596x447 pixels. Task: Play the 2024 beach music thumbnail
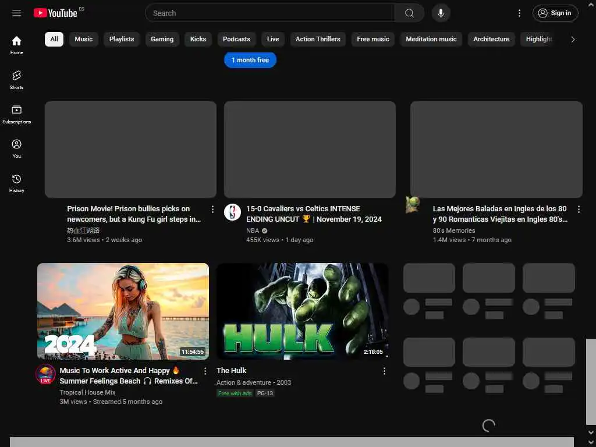point(123,311)
